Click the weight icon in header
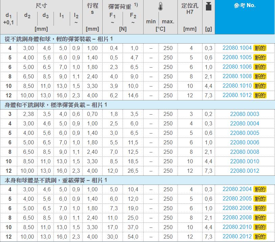The width and height of the screenshot is (275, 242). point(208,6)
